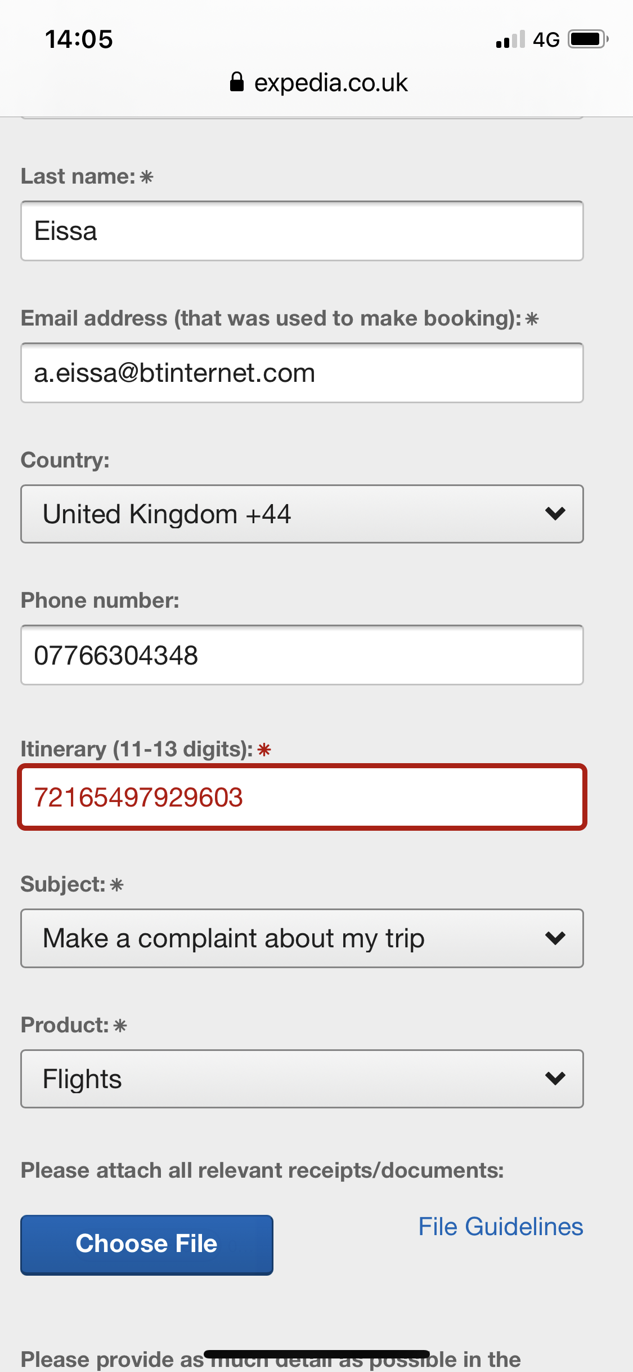
Task: Open the Country dropdown showing United Kingdom +44
Action: click(302, 514)
